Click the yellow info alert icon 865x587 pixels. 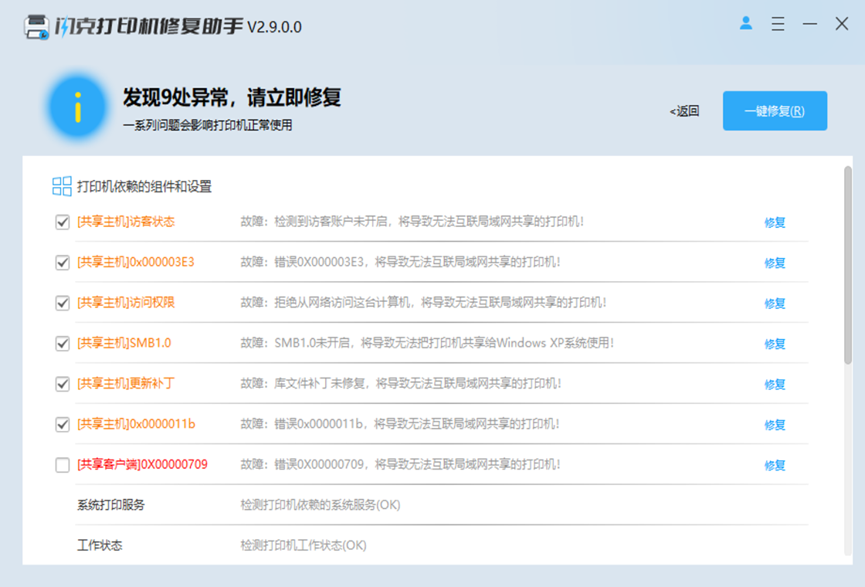click(77, 108)
